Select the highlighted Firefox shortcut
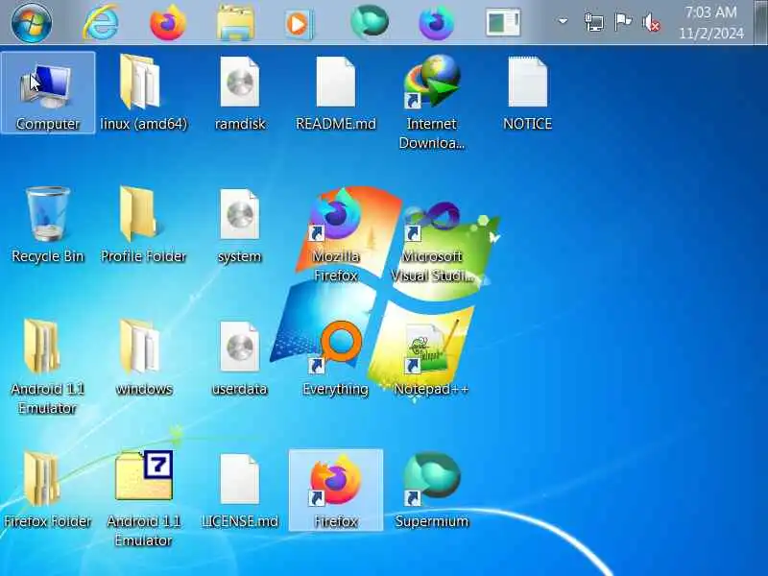This screenshot has width=768, height=576. (x=335, y=490)
